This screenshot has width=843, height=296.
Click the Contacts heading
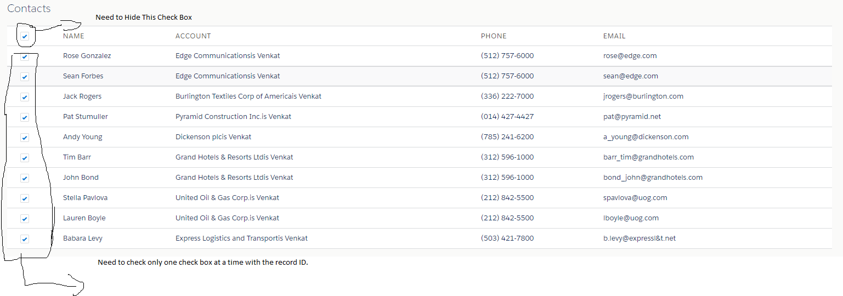[x=29, y=9]
